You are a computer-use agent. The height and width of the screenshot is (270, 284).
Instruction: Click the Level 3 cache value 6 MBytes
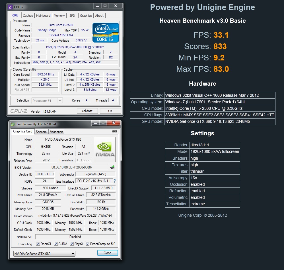tap(90, 90)
